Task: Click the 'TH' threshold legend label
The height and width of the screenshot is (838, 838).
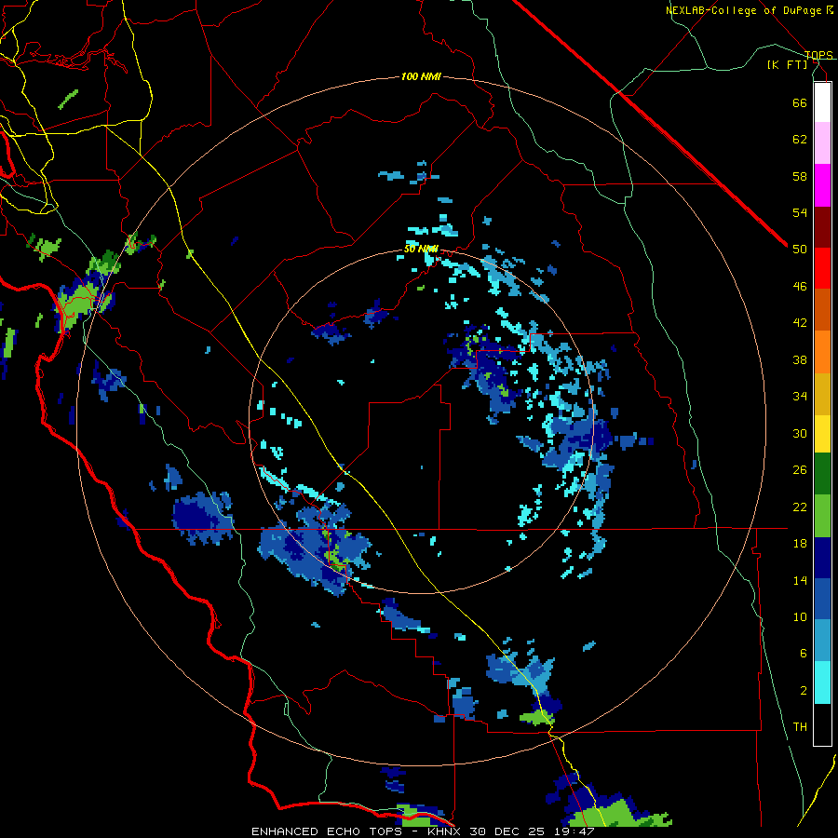Action: [x=800, y=727]
